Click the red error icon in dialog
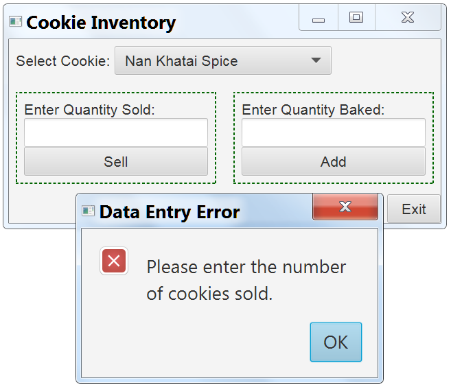Image resolution: width=451 pixels, height=385 pixels. tap(114, 261)
